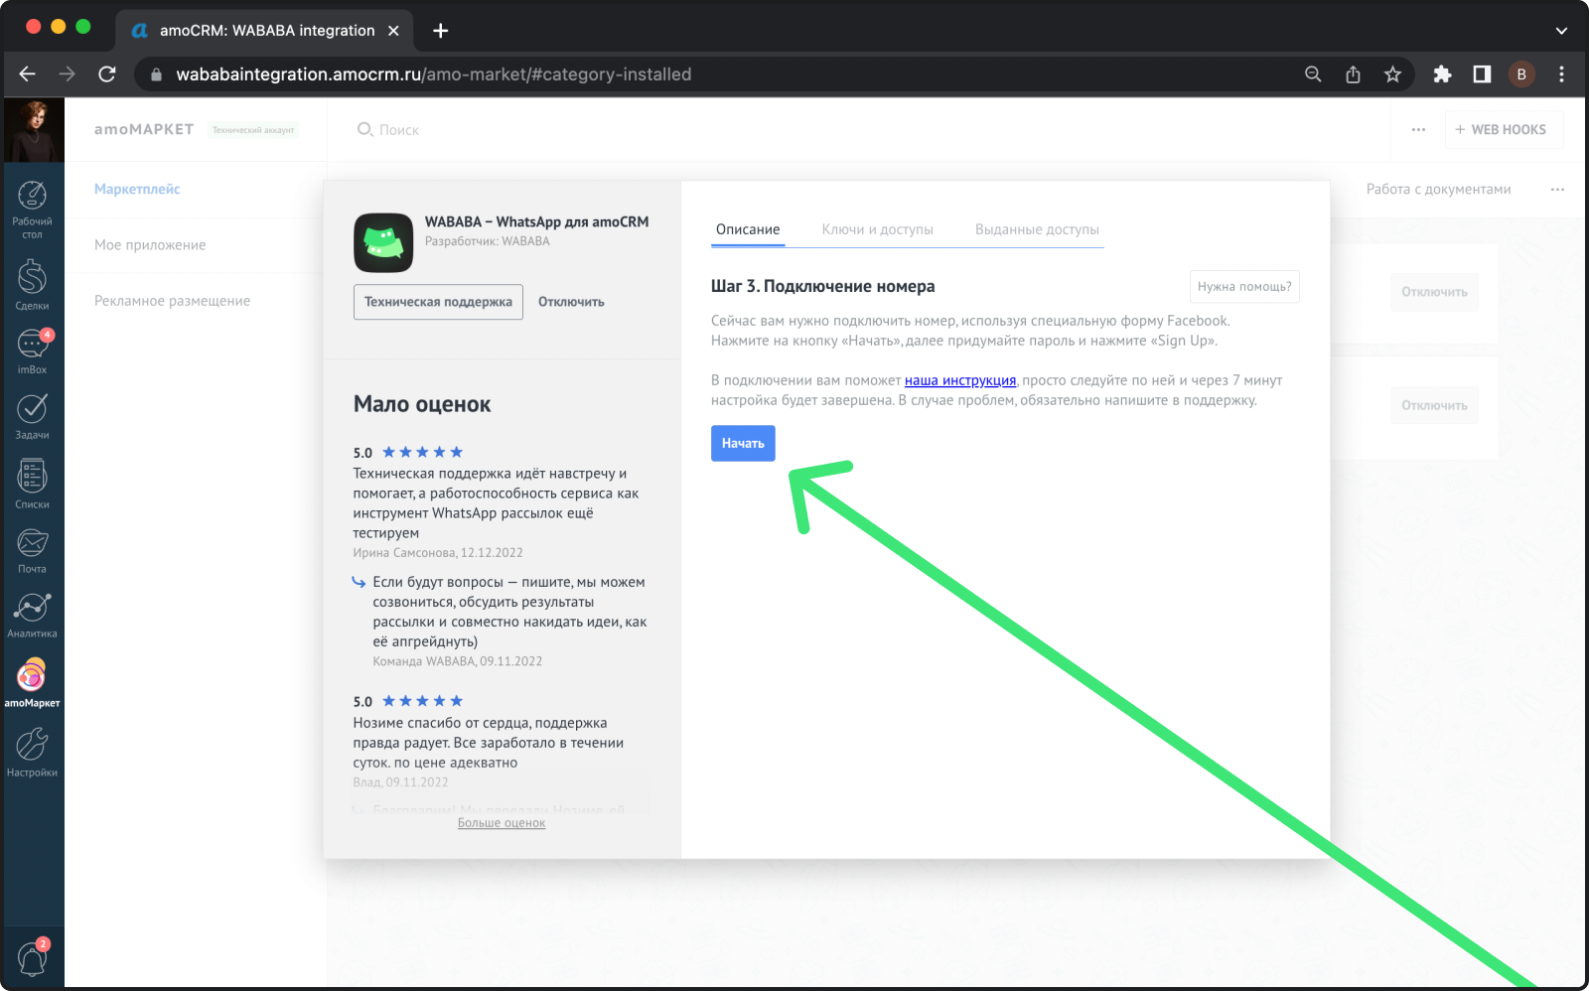Select Рекламное размещение in the left menu
This screenshot has height=991, width=1589.
pos(172,301)
